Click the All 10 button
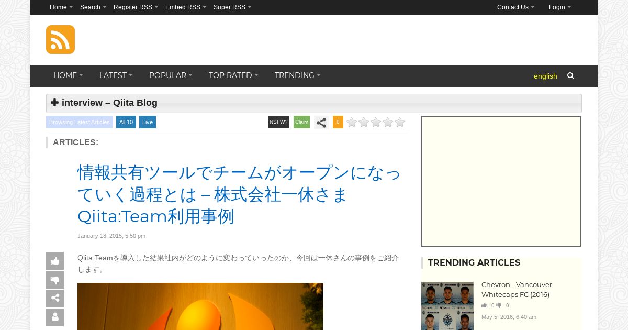Screen dimensions: 628x330 tap(126, 122)
